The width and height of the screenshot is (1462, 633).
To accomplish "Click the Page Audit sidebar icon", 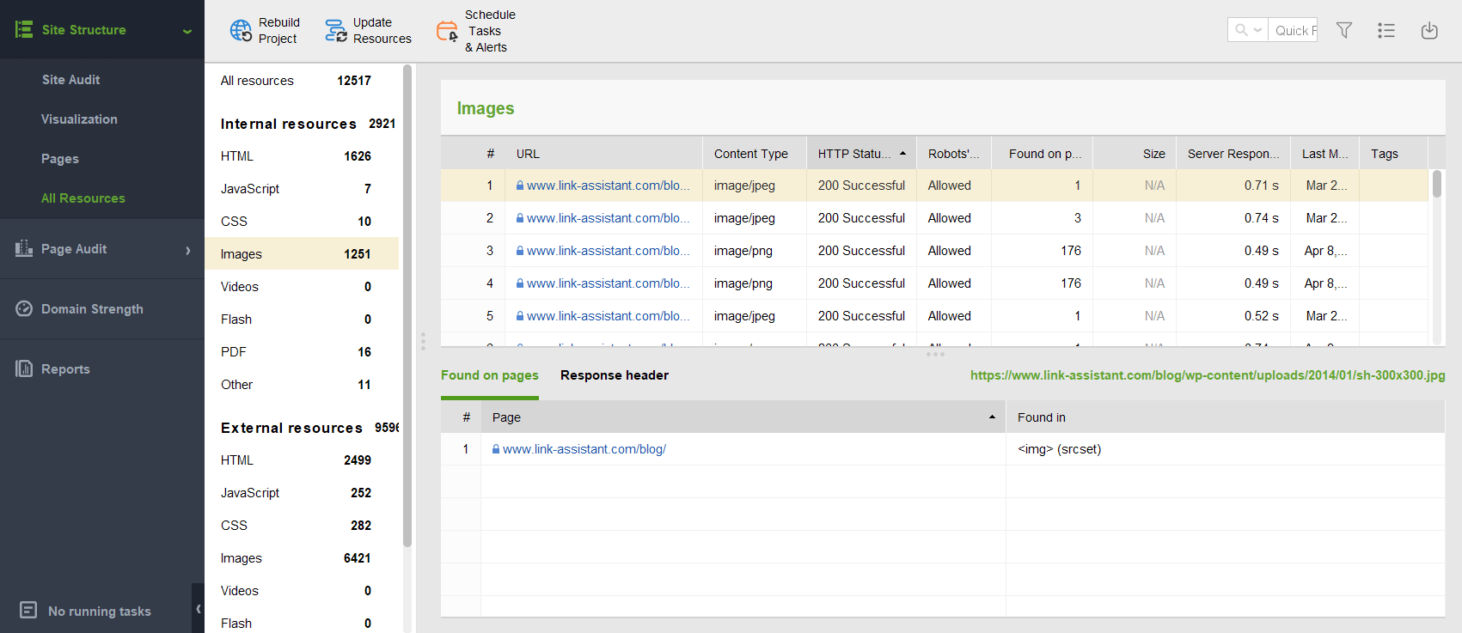I will point(24,248).
